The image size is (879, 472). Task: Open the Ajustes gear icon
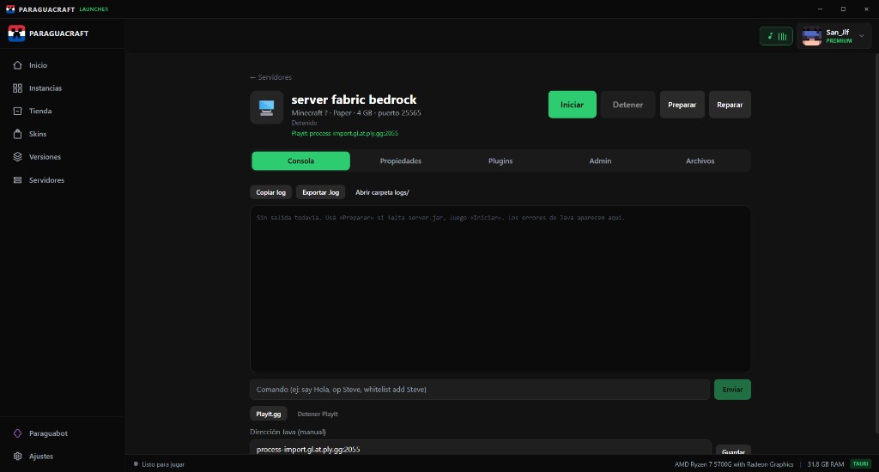[x=17, y=457]
